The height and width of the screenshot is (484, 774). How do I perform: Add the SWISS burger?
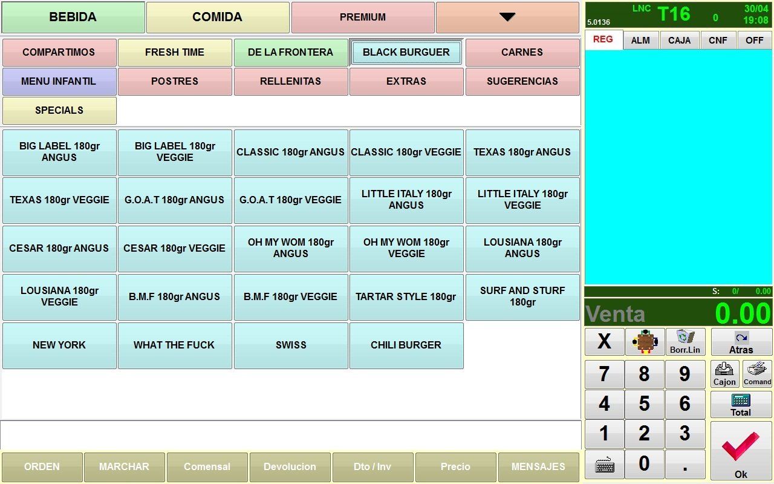(291, 345)
